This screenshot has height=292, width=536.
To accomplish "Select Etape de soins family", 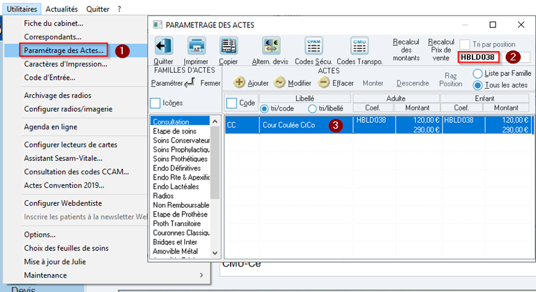I will pyautogui.click(x=180, y=131).
